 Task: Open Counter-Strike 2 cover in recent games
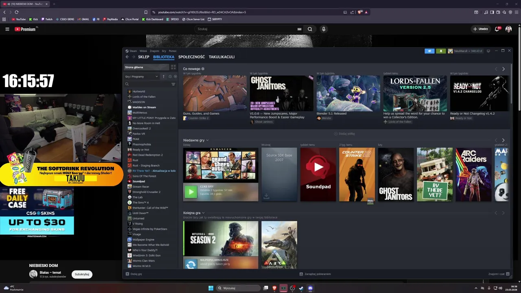point(357,175)
